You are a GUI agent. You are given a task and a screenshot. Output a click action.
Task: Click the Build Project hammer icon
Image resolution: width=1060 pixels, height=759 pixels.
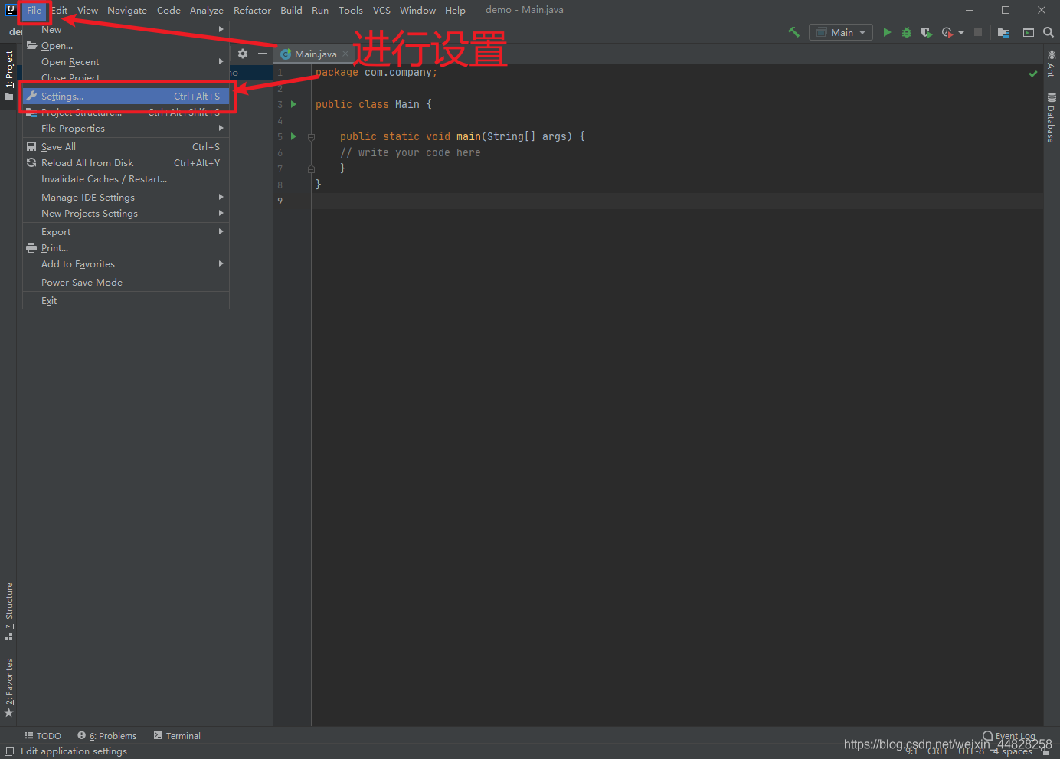tap(793, 32)
